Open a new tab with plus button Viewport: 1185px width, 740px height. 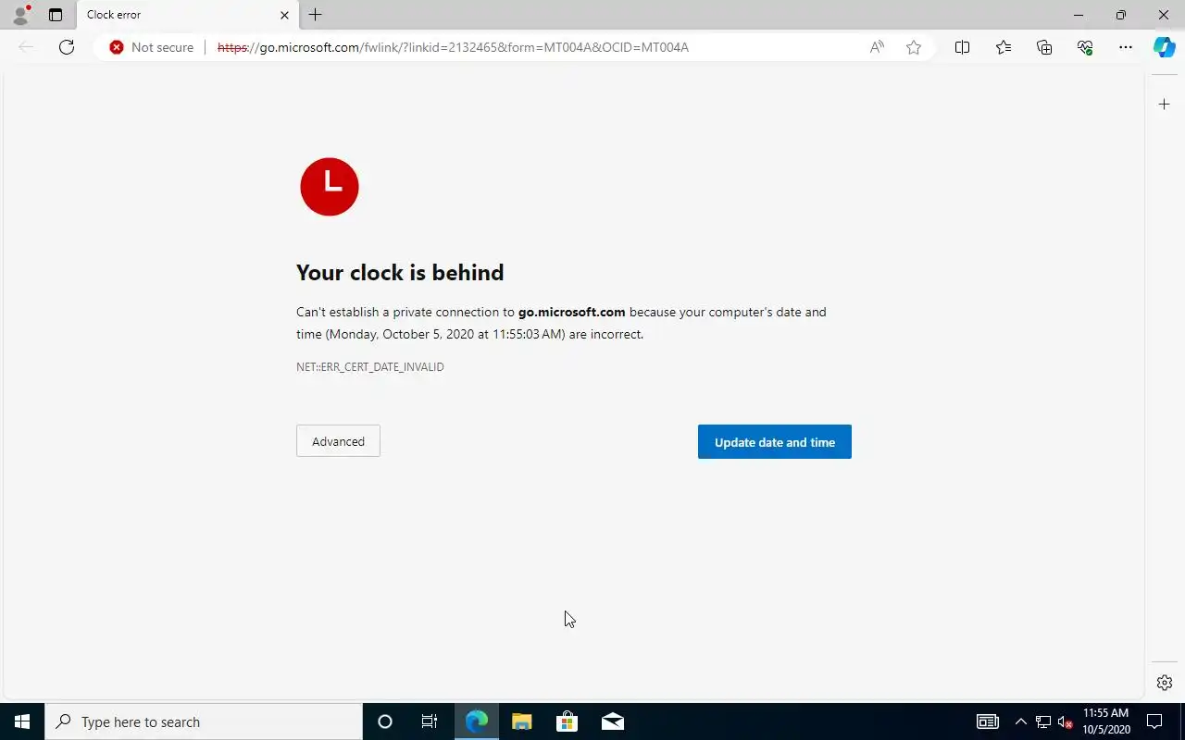point(315,15)
